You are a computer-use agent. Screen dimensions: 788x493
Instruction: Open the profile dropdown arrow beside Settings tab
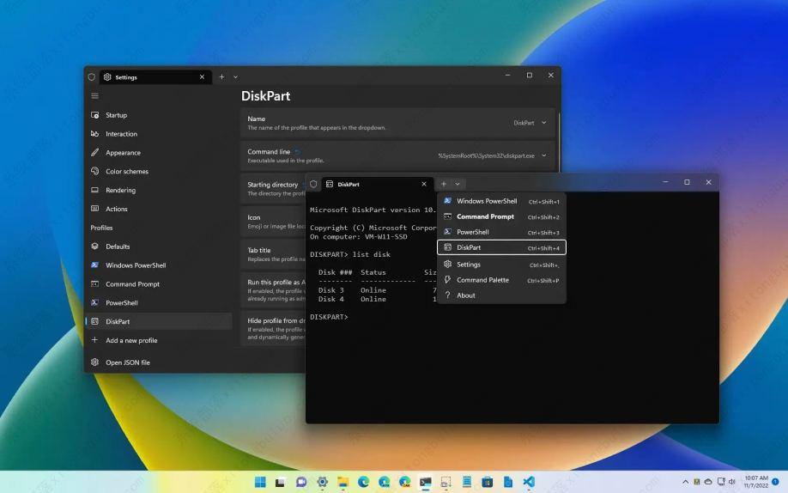pos(236,76)
